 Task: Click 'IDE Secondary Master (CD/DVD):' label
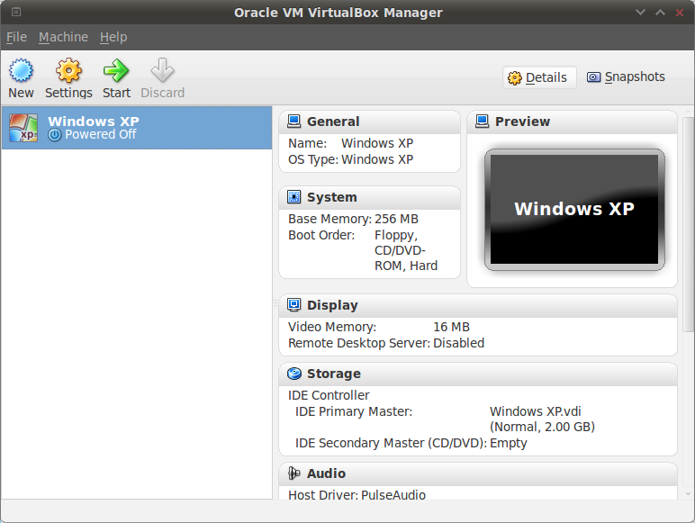(391, 443)
